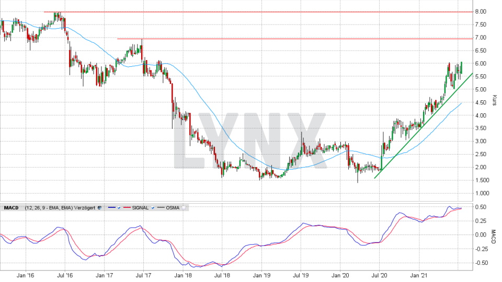Click the blue MACD line color swatch
The image size is (502, 282).
coord(112,207)
